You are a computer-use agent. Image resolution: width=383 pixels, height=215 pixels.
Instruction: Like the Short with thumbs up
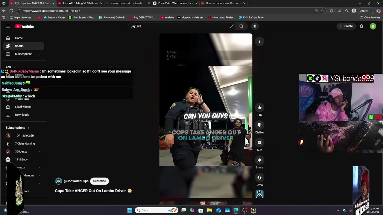click(259, 107)
